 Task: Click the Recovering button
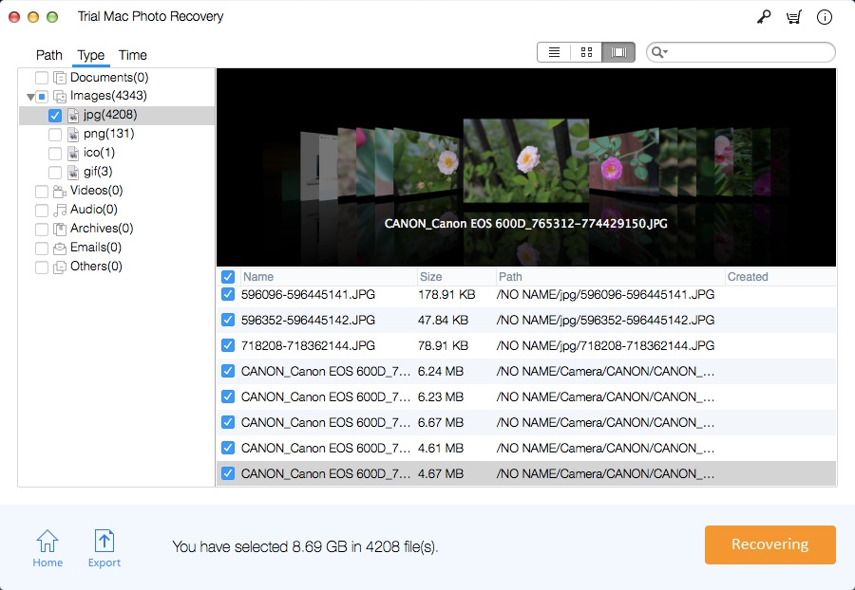tap(769, 544)
